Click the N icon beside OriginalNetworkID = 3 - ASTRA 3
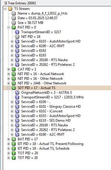Screen dimensions: 111x170 tap(17, 93)
